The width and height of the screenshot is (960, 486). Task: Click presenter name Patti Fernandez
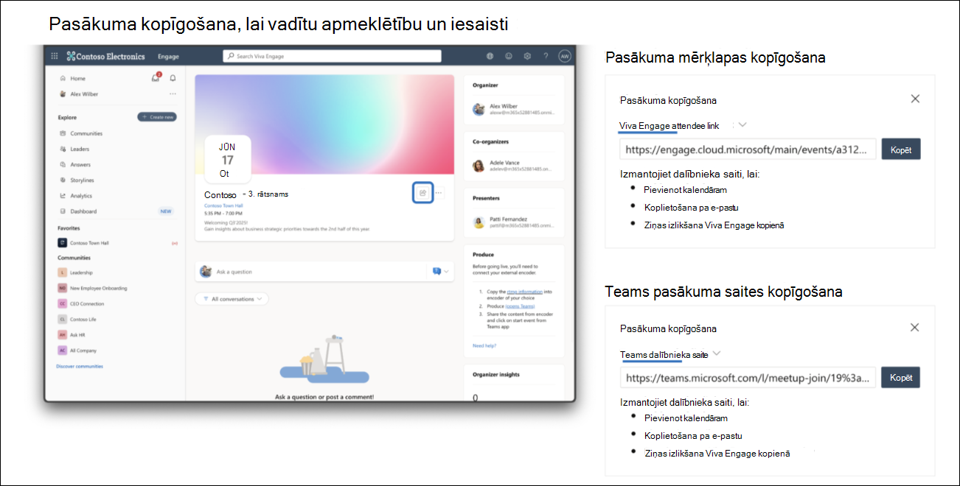tap(507, 219)
